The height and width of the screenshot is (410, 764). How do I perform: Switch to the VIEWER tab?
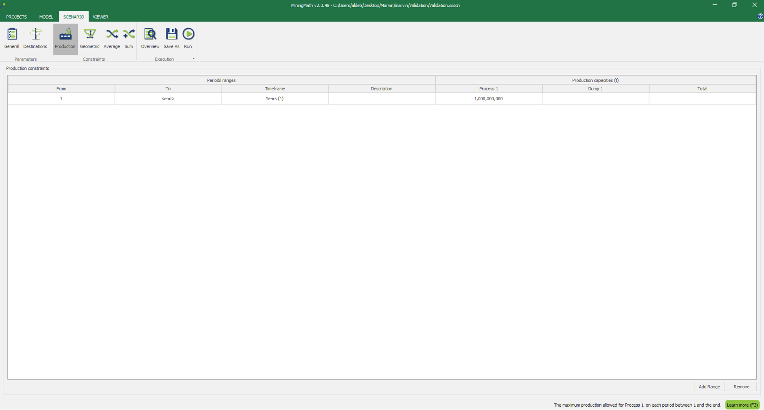pyautogui.click(x=101, y=17)
